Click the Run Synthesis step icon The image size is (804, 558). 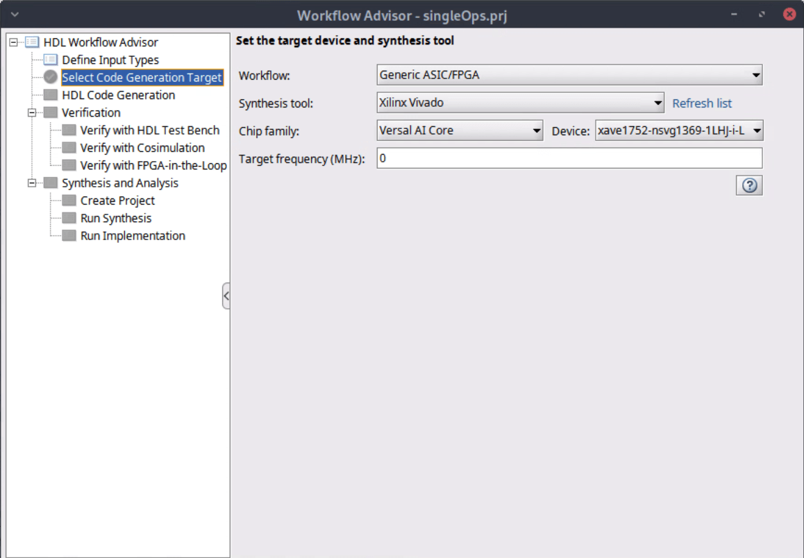[x=69, y=218]
